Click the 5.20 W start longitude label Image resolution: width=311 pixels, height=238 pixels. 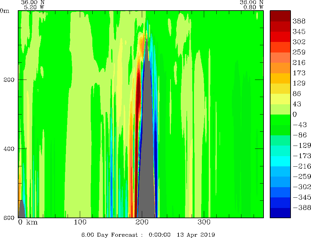[x=34, y=7]
